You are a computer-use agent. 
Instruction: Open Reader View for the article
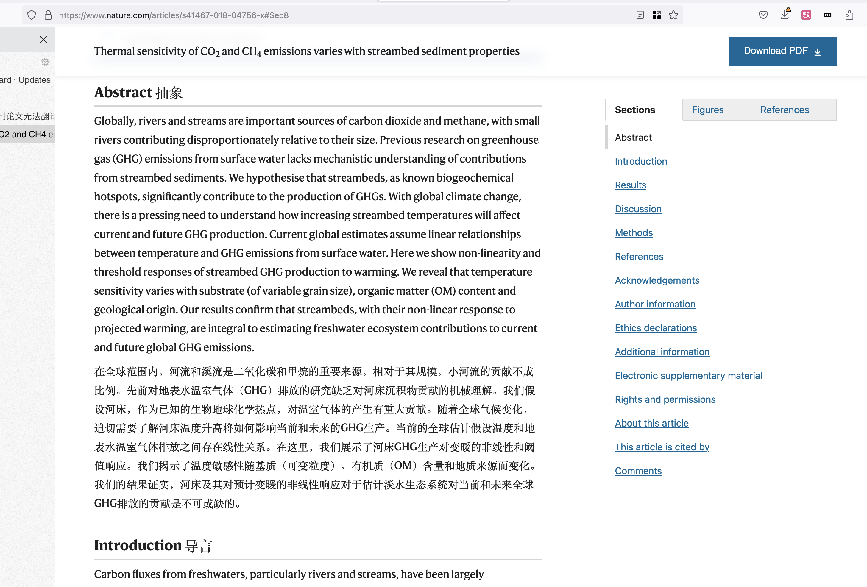click(x=640, y=15)
